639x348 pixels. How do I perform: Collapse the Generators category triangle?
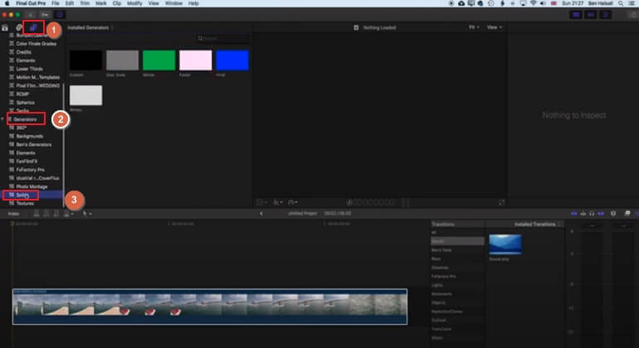pos(3,119)
